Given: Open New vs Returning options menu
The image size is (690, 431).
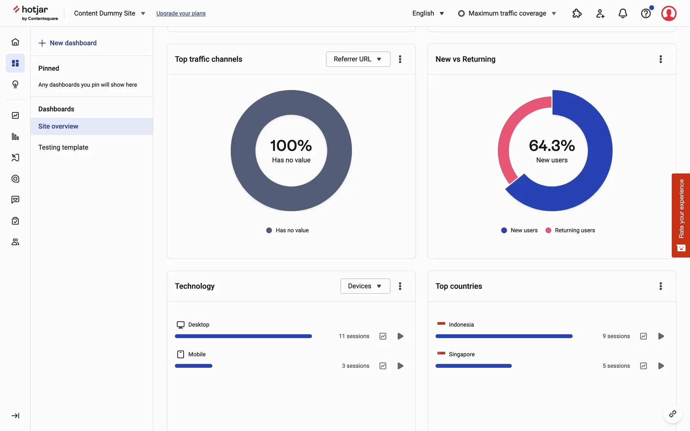Looking at the screenshot, I should (660, 59).
